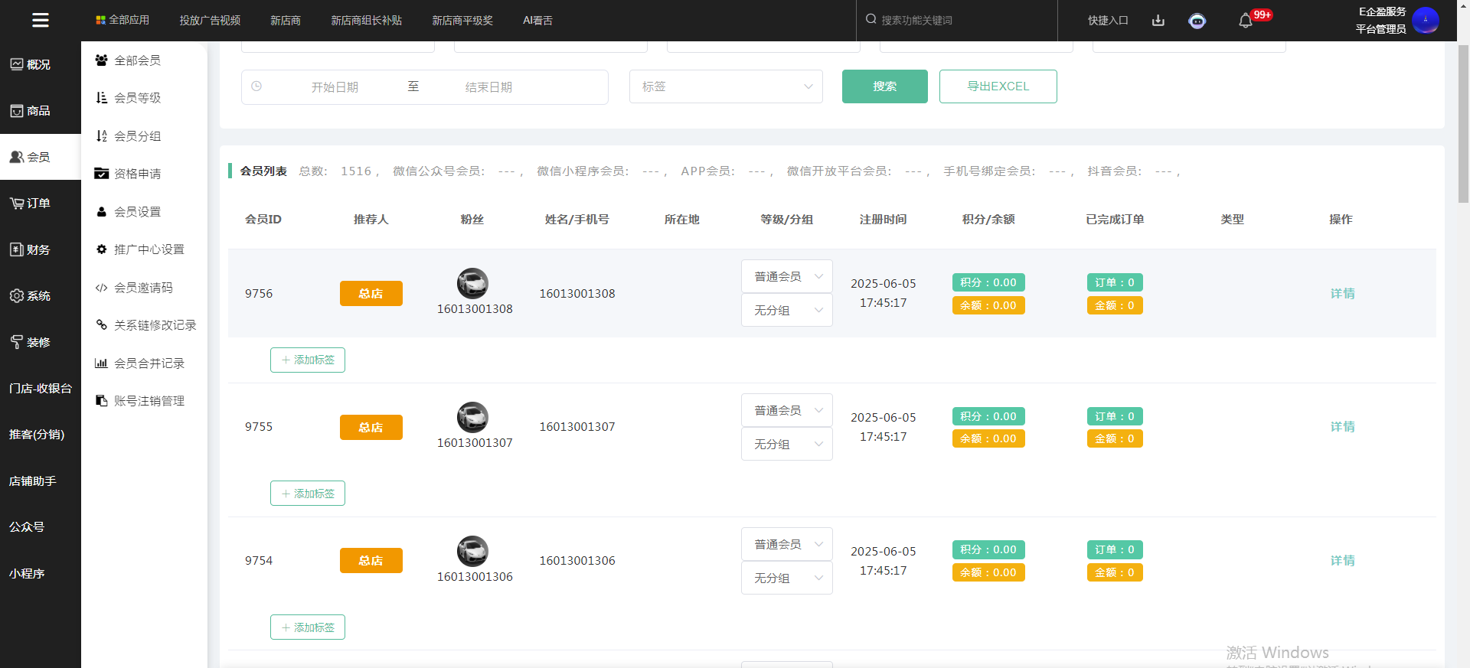Open 全部应用 grid icon
Screen dimensions: 1470x668
point(100,21)
